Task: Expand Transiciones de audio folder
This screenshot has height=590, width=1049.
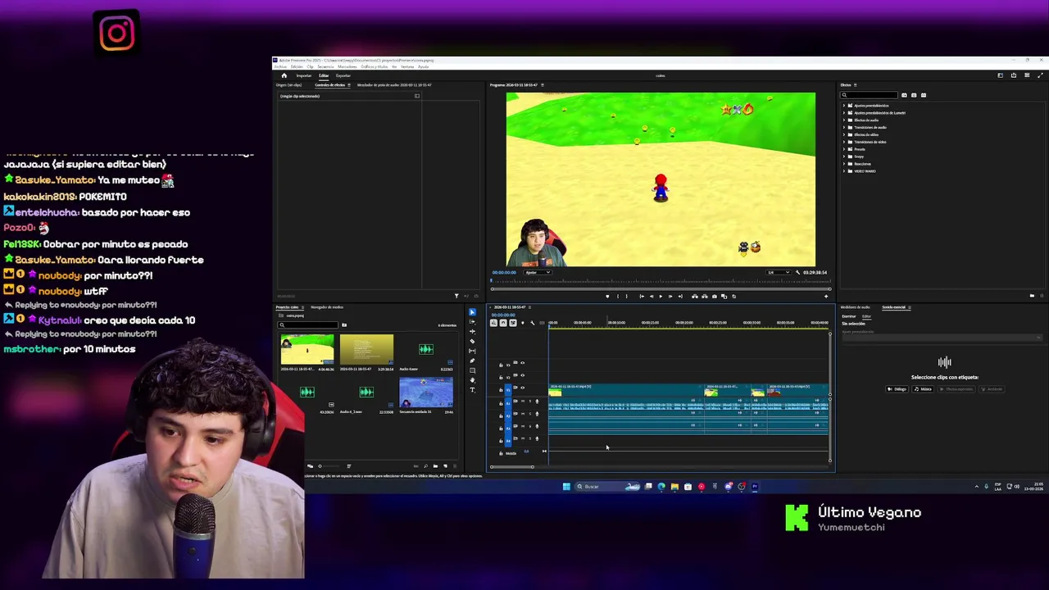Action: (x=844, y=127)
